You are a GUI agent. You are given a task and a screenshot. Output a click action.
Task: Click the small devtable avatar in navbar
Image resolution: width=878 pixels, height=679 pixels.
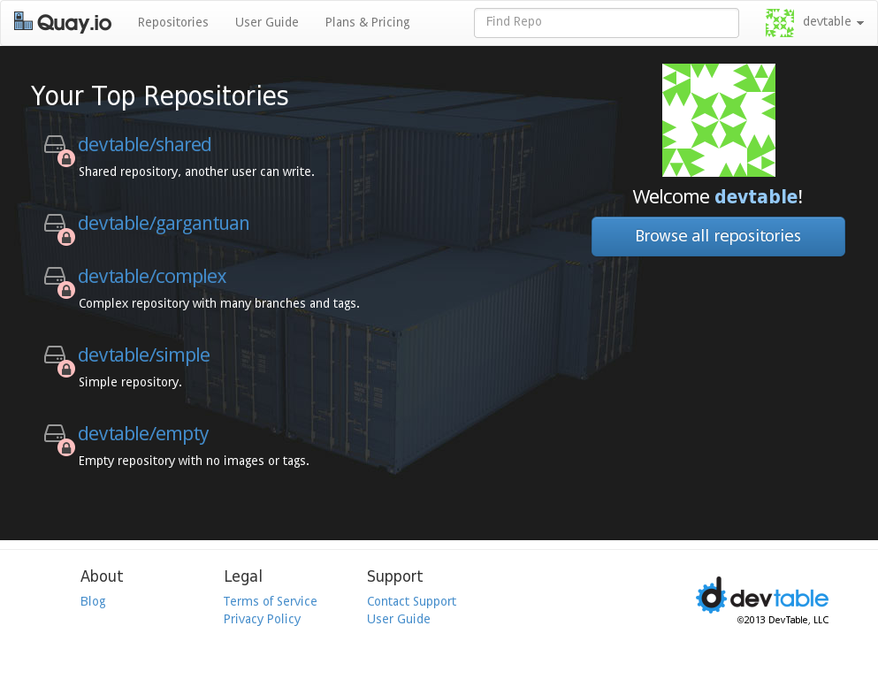tap(780, 22)
